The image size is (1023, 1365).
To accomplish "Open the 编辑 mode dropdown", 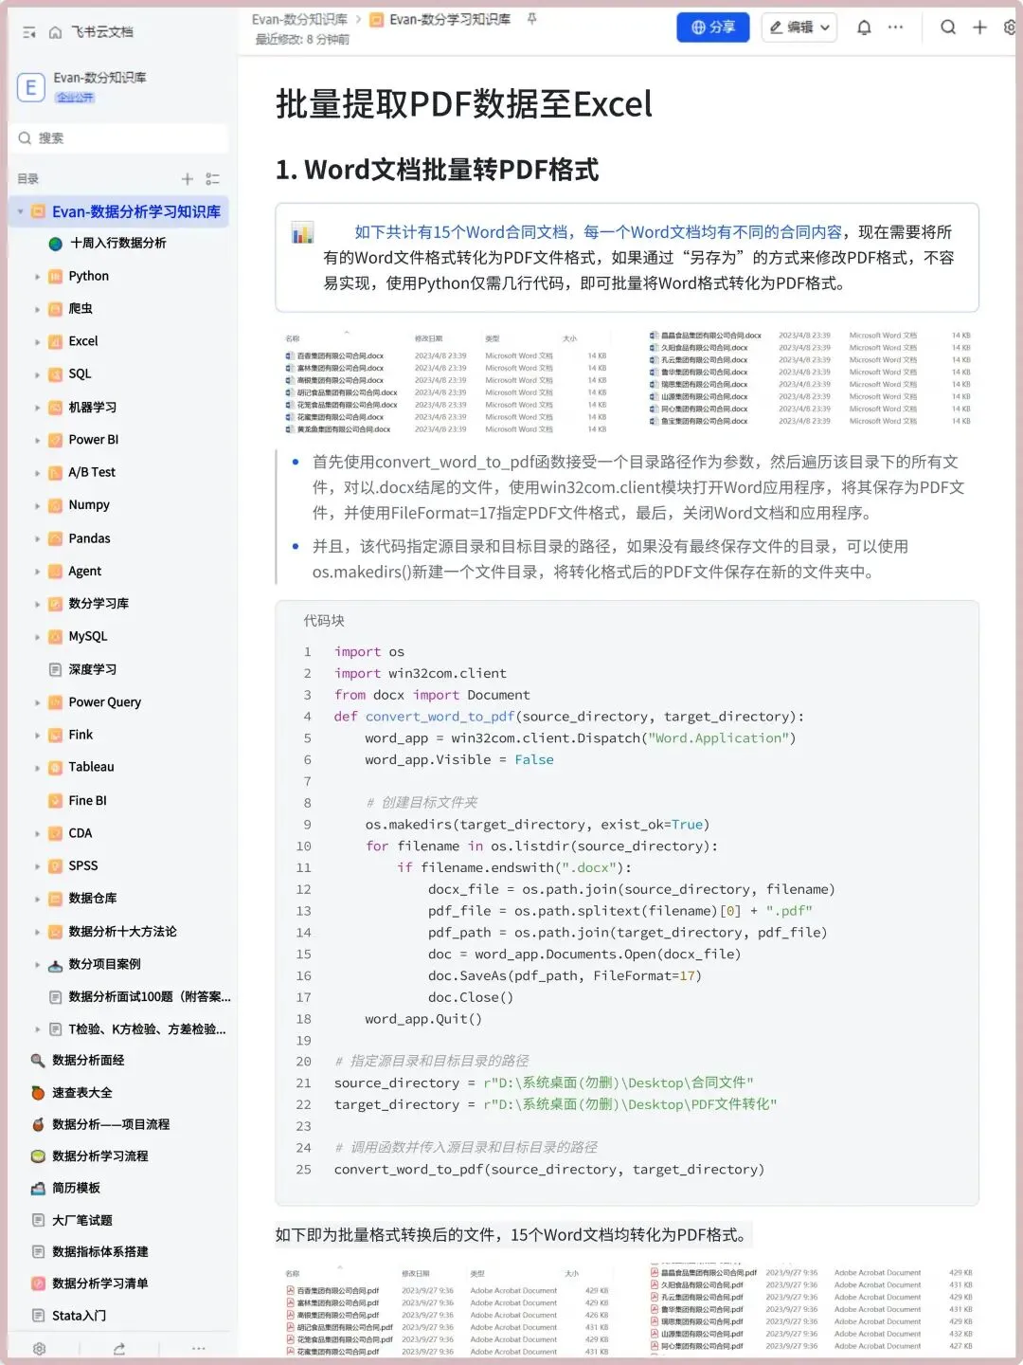I will coord(799,27).
